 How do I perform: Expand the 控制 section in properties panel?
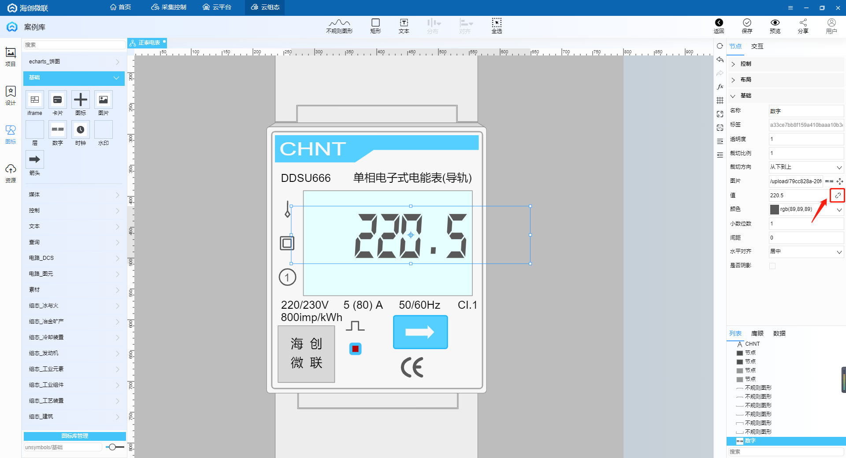click(785, 64)
